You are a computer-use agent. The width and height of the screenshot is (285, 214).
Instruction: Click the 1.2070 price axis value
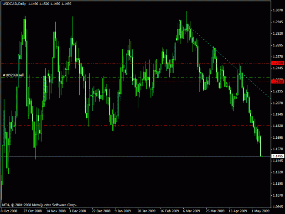[x=278, y=103]
